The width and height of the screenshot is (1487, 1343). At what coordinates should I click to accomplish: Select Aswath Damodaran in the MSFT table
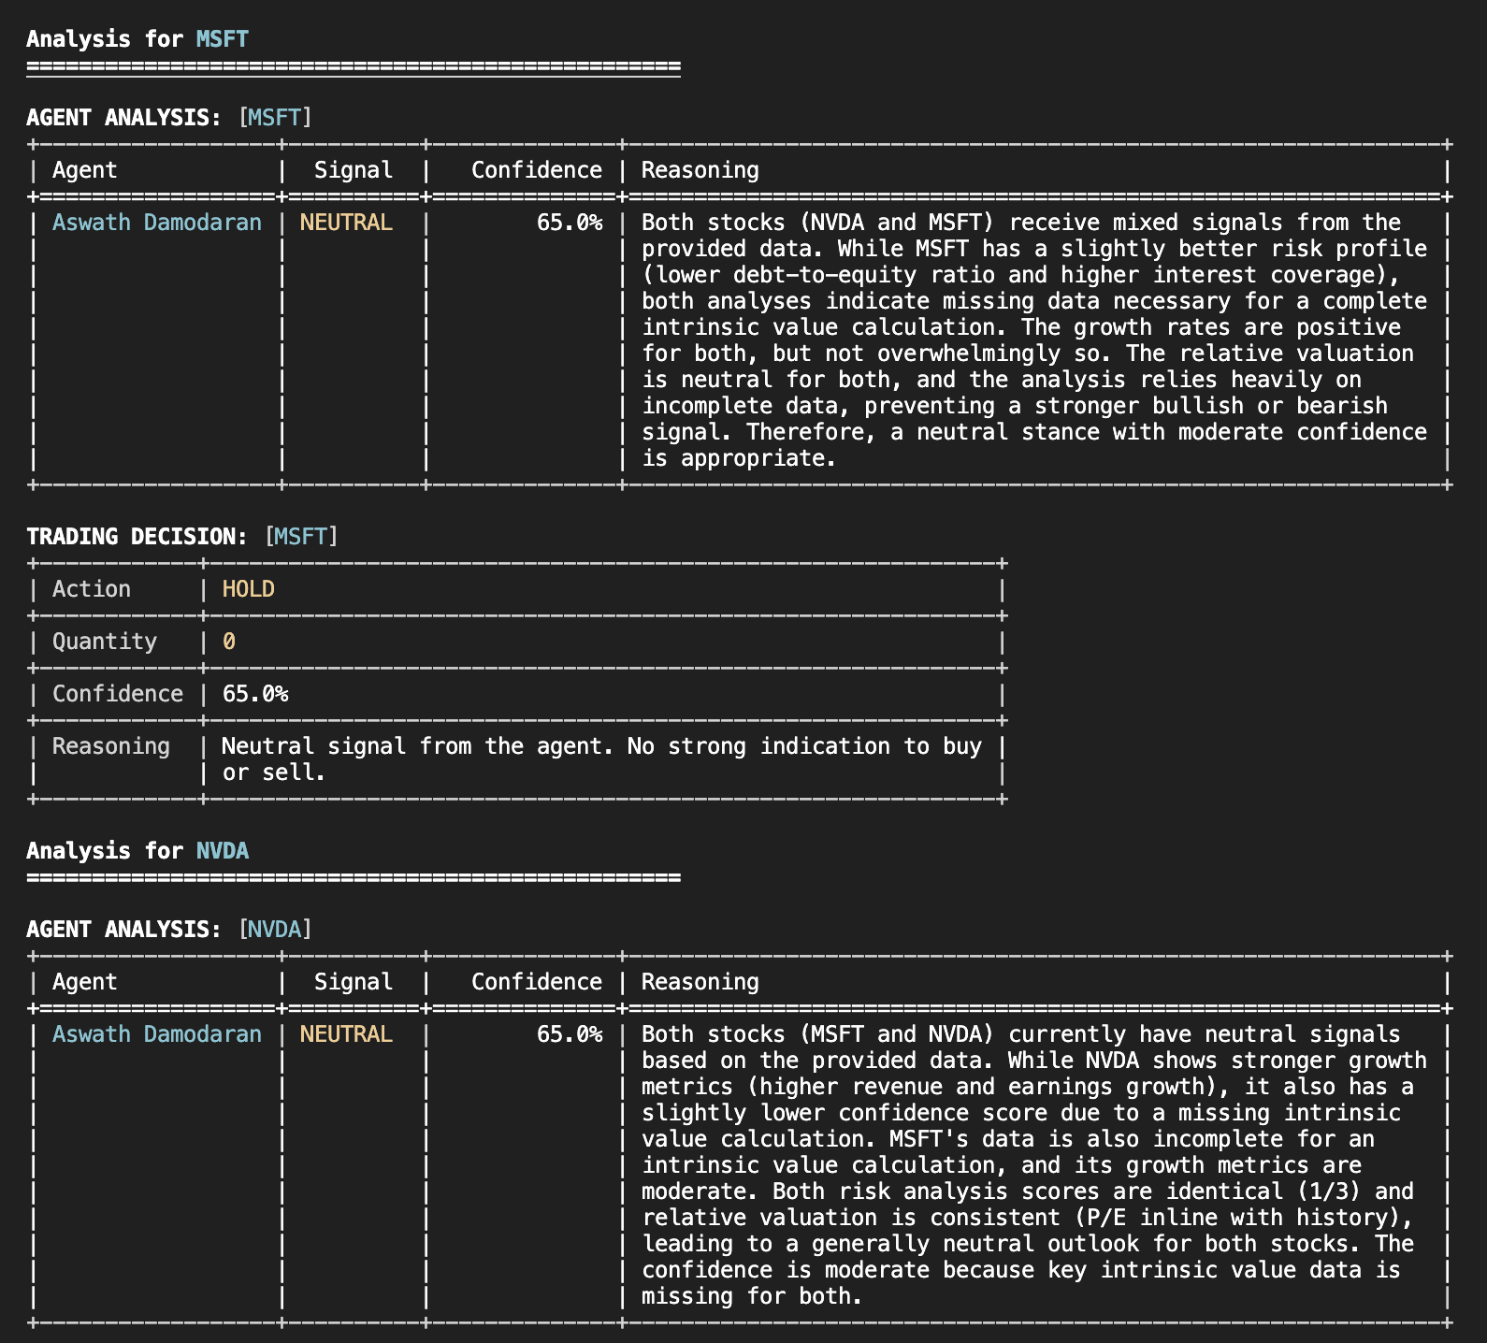point(157,223)
